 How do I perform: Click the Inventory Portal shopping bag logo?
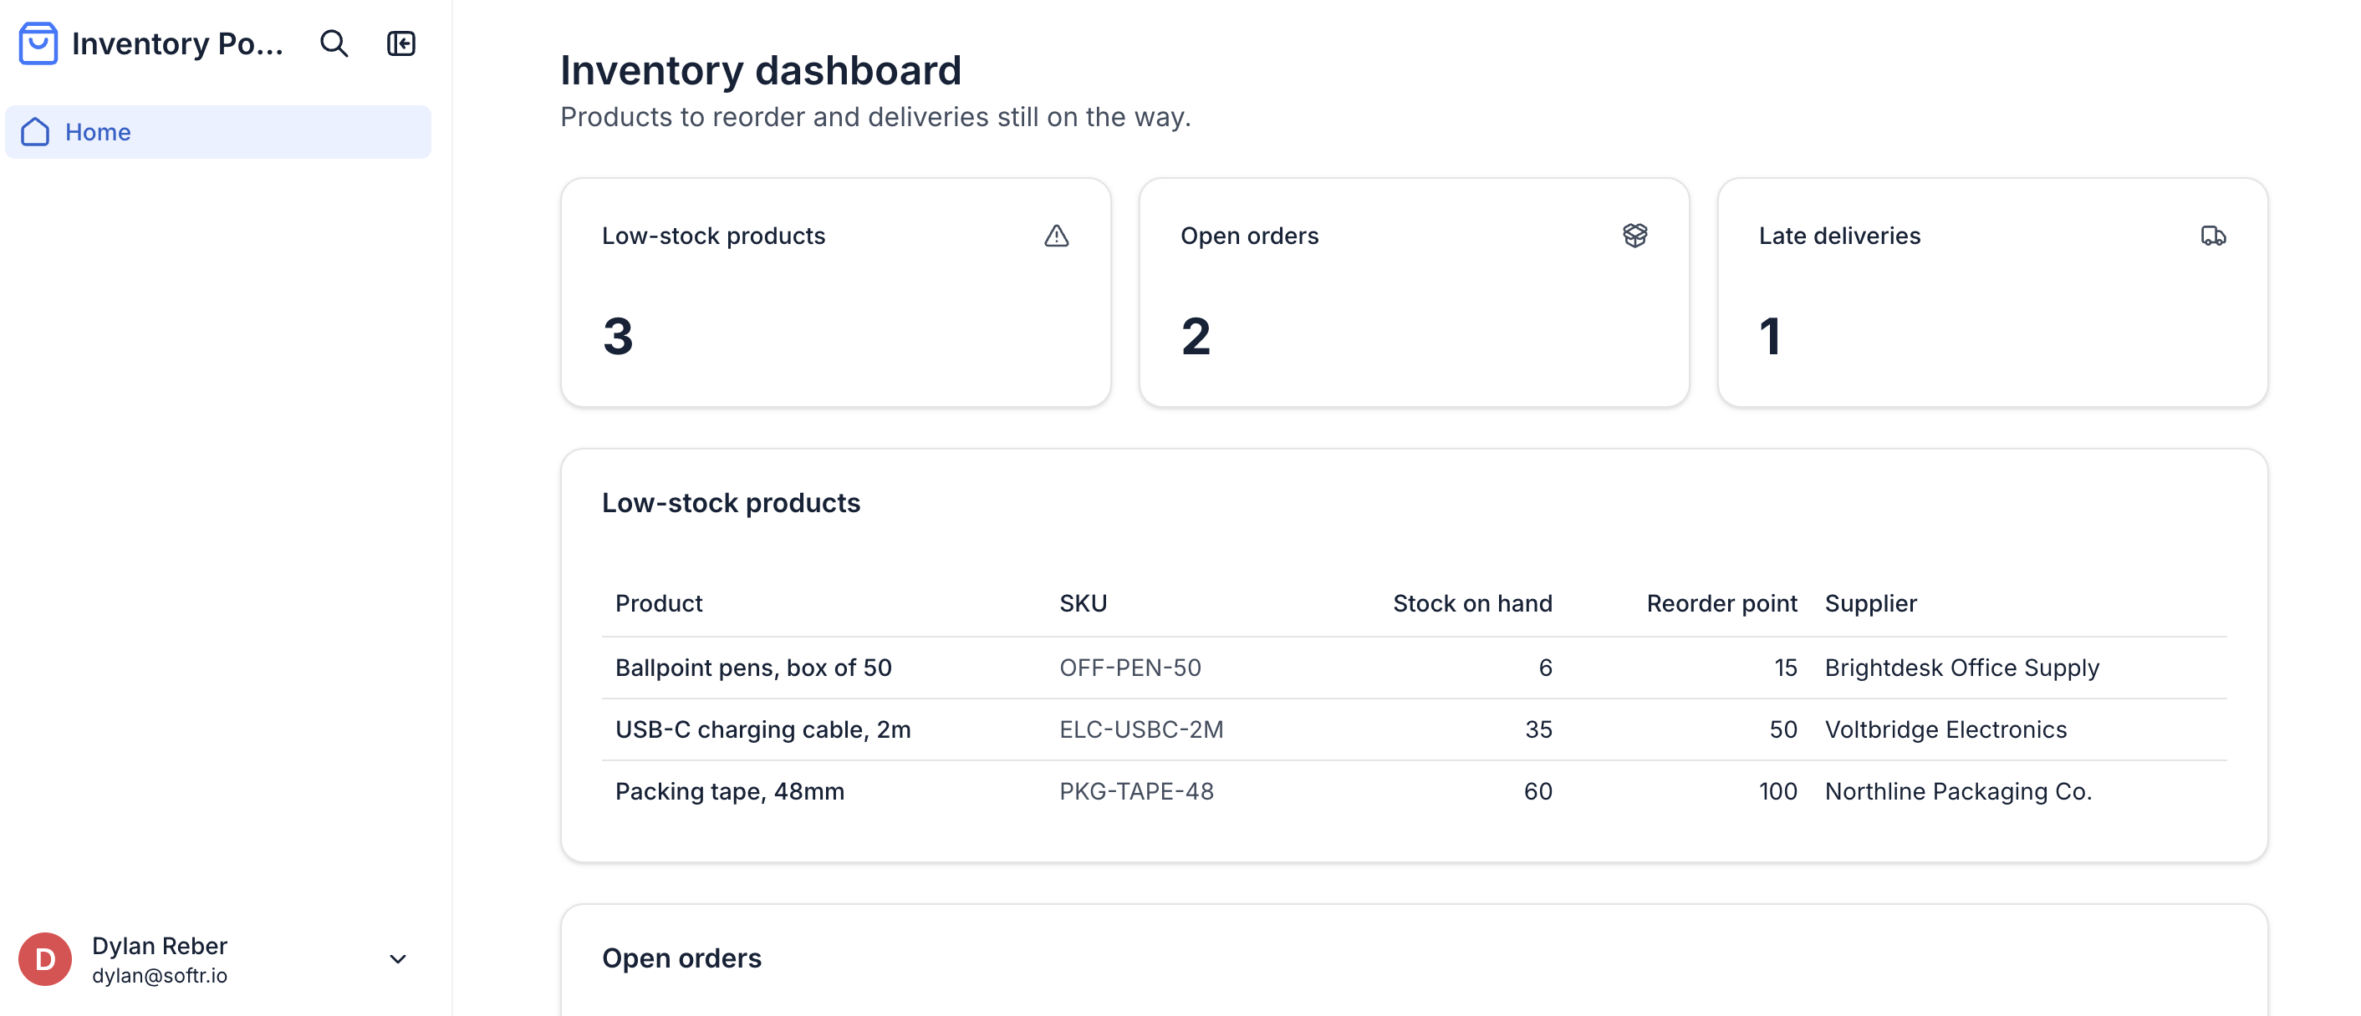coord(38,43)
